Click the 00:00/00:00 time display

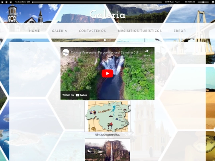pyautogui.click(x=190, y=2)
